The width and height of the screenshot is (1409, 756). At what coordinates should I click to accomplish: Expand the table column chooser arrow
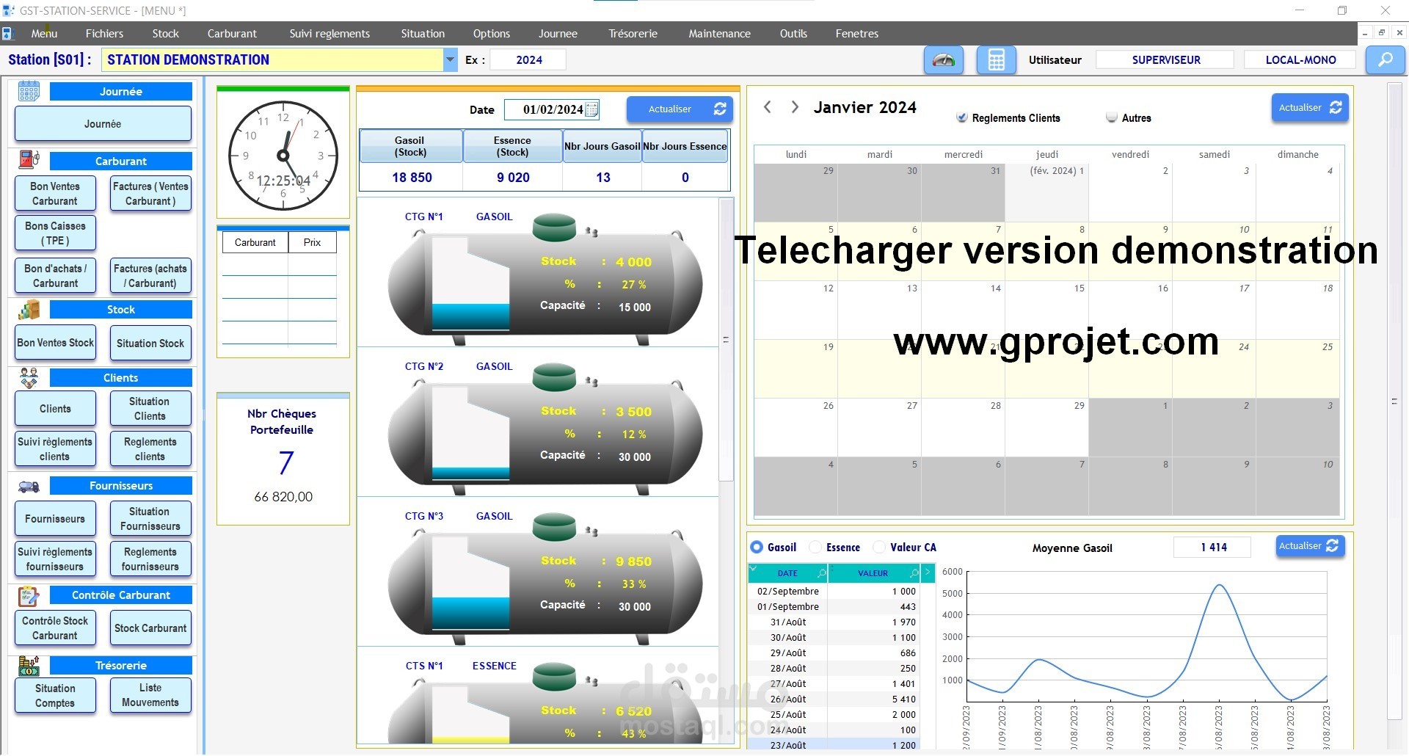coord(928,573)
